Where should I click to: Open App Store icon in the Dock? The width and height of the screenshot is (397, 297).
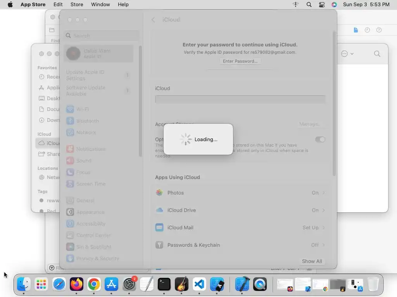[x=111, y=284]
